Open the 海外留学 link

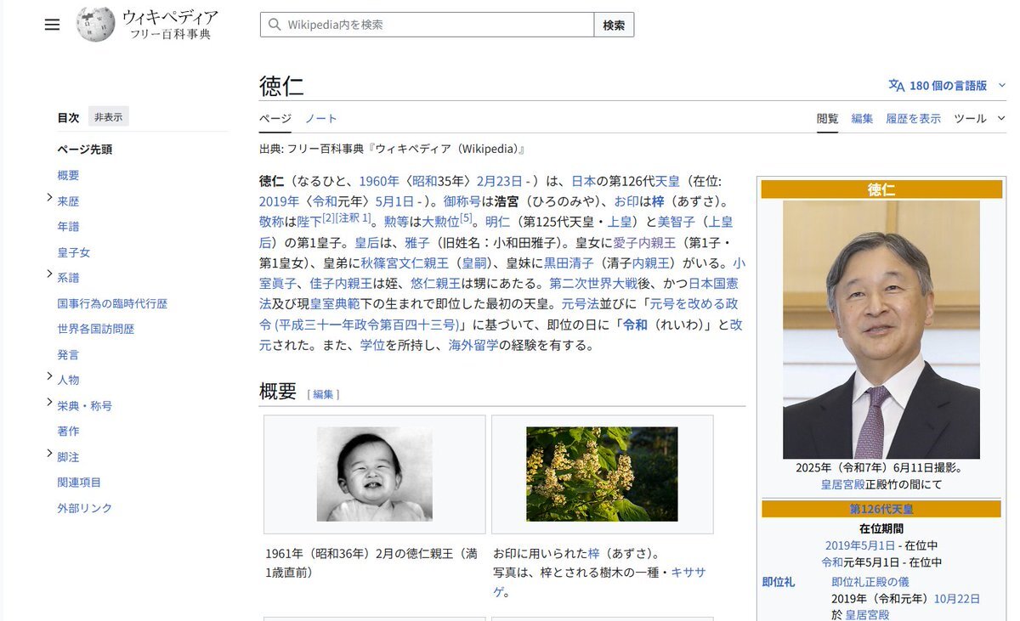coord(473,345)
